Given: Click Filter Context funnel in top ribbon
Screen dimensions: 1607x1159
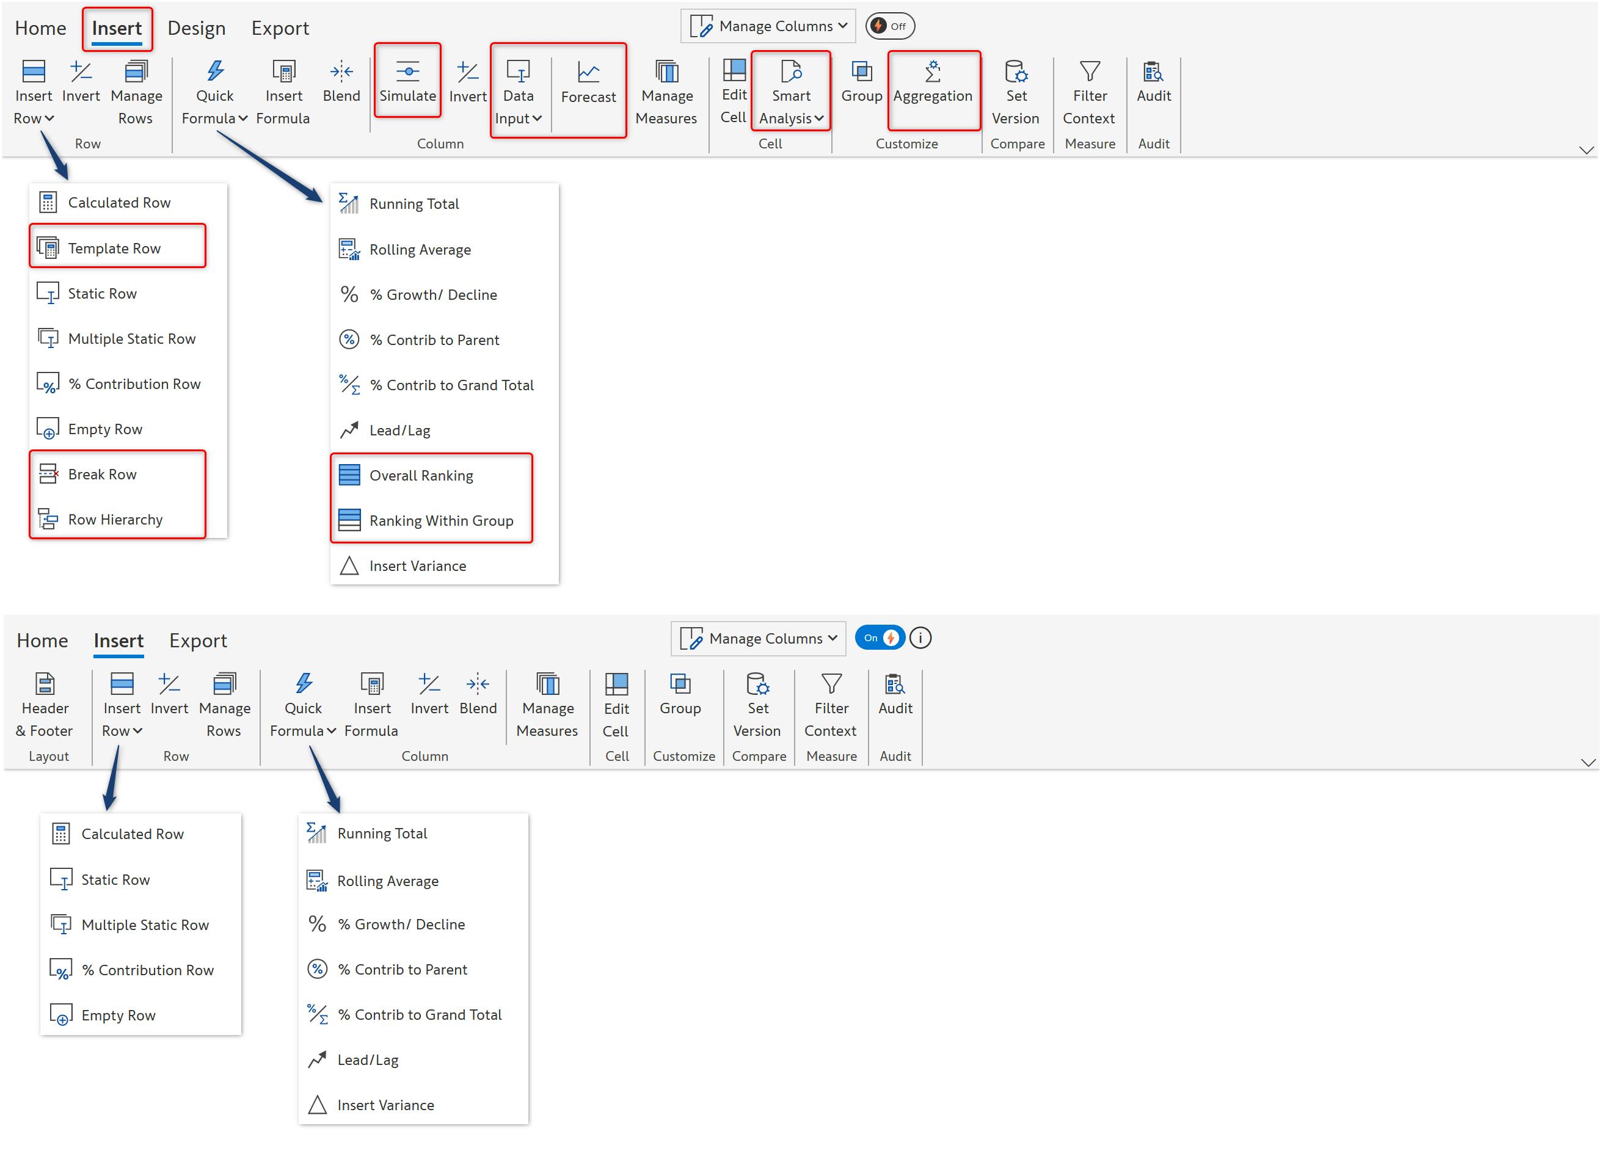Looking at the screenshot, I should pyautogui.click(x=1089, y=71).
